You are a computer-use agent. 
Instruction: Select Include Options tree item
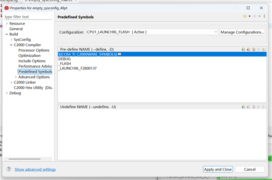tap(32, 61)
